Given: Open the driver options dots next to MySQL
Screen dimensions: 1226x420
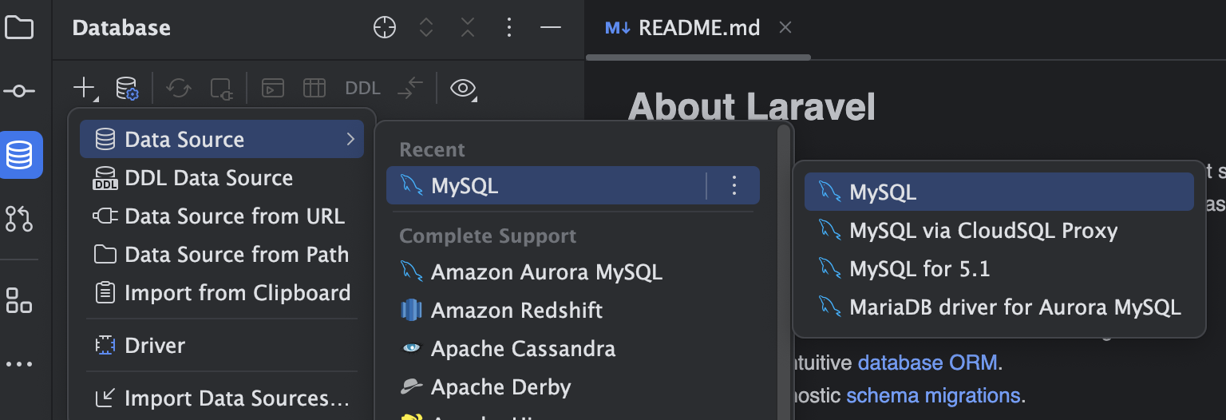Looking at the screenshot, I should 734,186.
